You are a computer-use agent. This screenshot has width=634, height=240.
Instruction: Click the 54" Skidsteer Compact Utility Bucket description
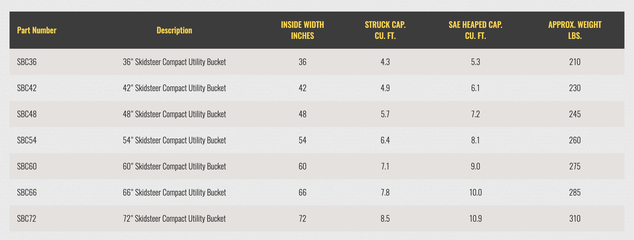click(174, 140)
